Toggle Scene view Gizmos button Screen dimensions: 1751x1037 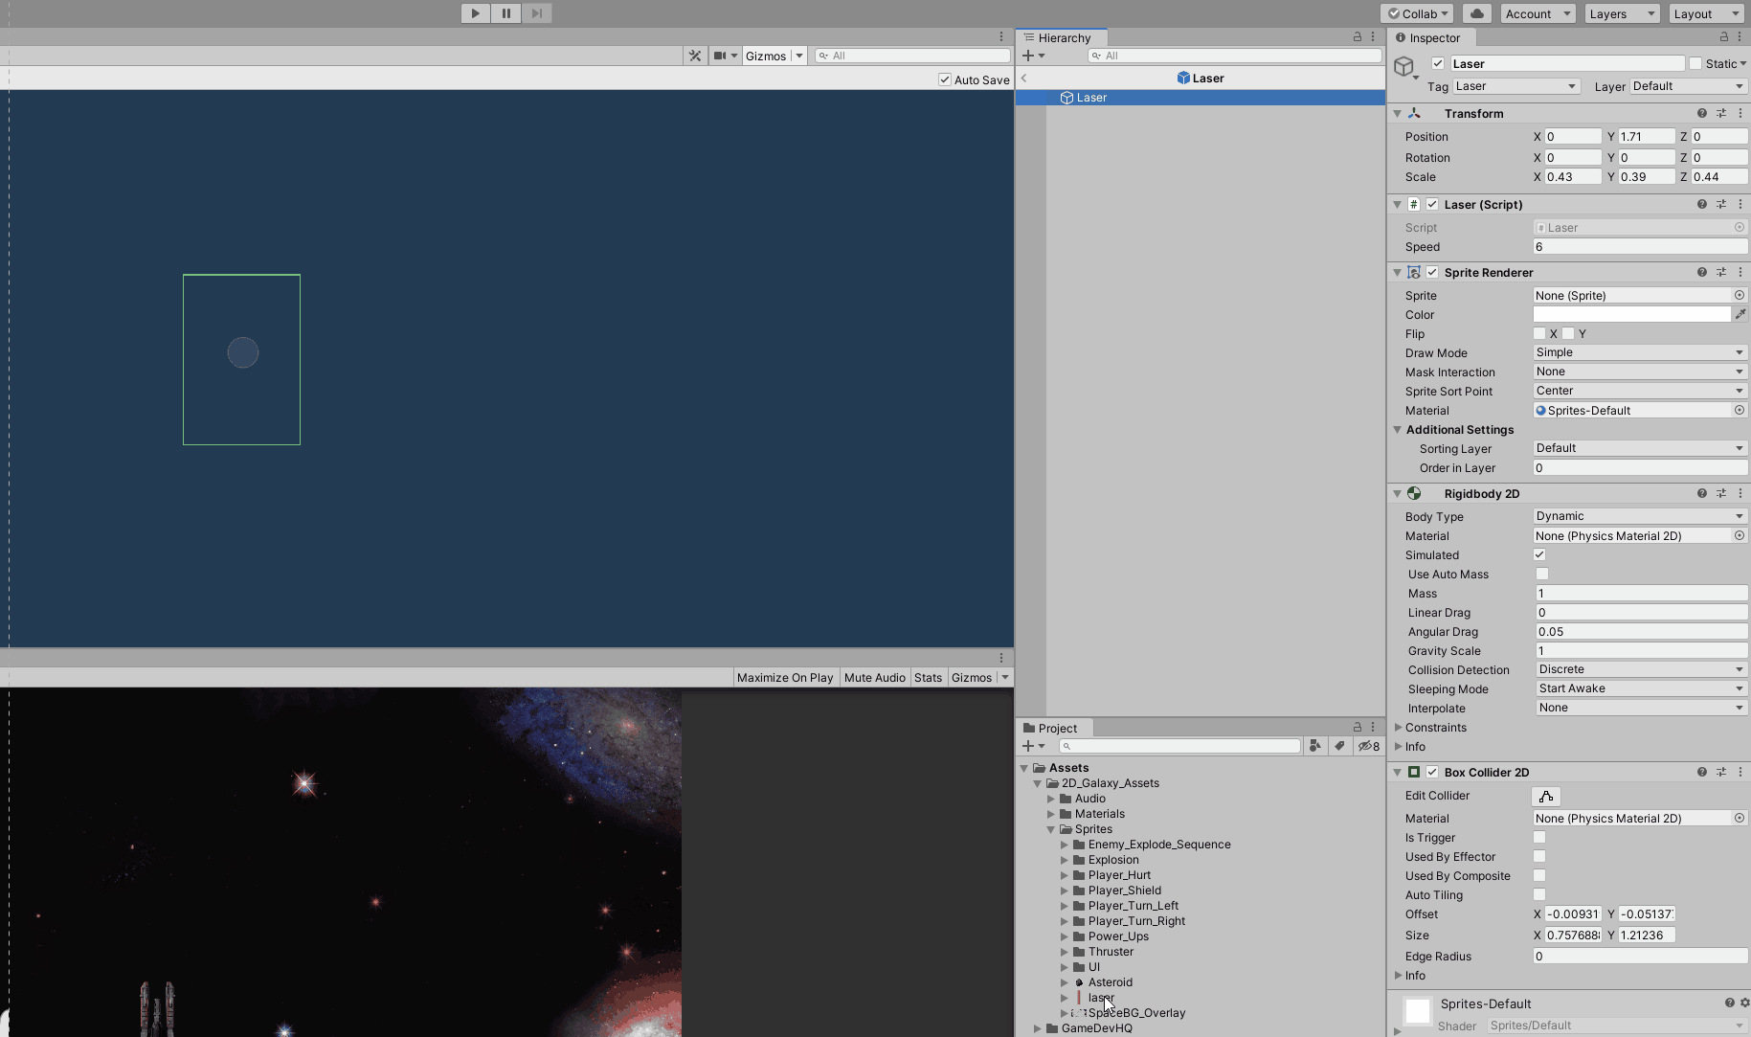(766, 56)
